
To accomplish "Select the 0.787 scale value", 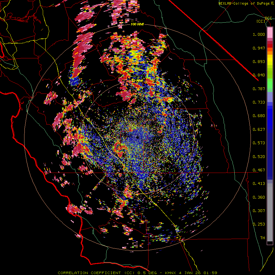I will (259, 89).
